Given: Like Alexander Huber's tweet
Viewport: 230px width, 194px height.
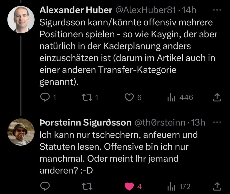Looking at the screenshot, I should (129, 97).
